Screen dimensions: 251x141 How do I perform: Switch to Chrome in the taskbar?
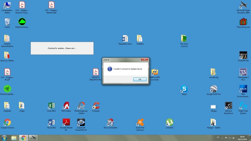24,138
